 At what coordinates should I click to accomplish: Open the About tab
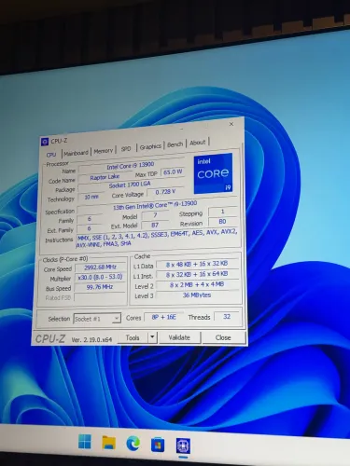tap(198, 143)
